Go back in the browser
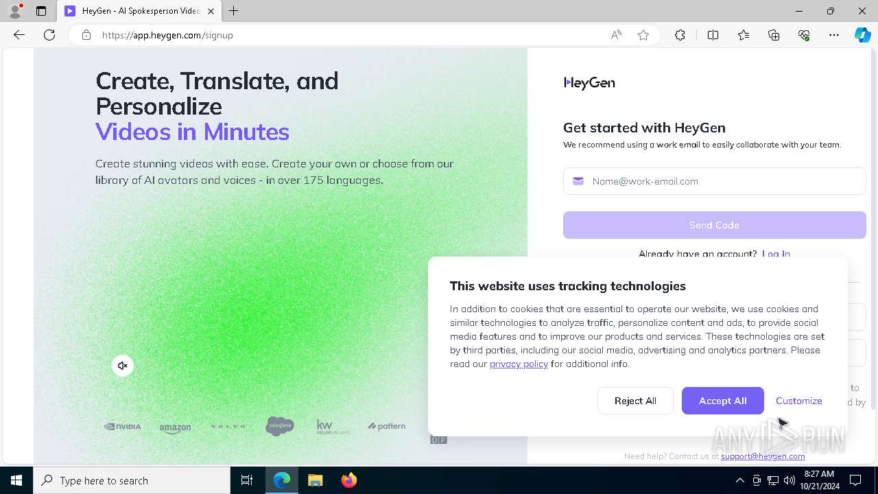This screenshot has height=494, width=878. [x=19, y=35]
